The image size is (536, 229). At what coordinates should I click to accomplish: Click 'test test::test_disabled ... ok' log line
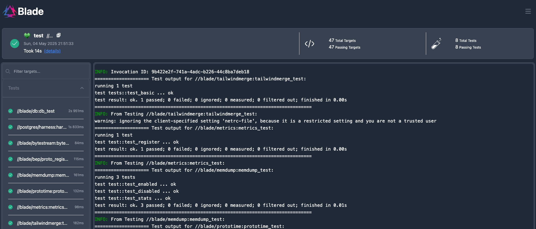click(137, 191)
